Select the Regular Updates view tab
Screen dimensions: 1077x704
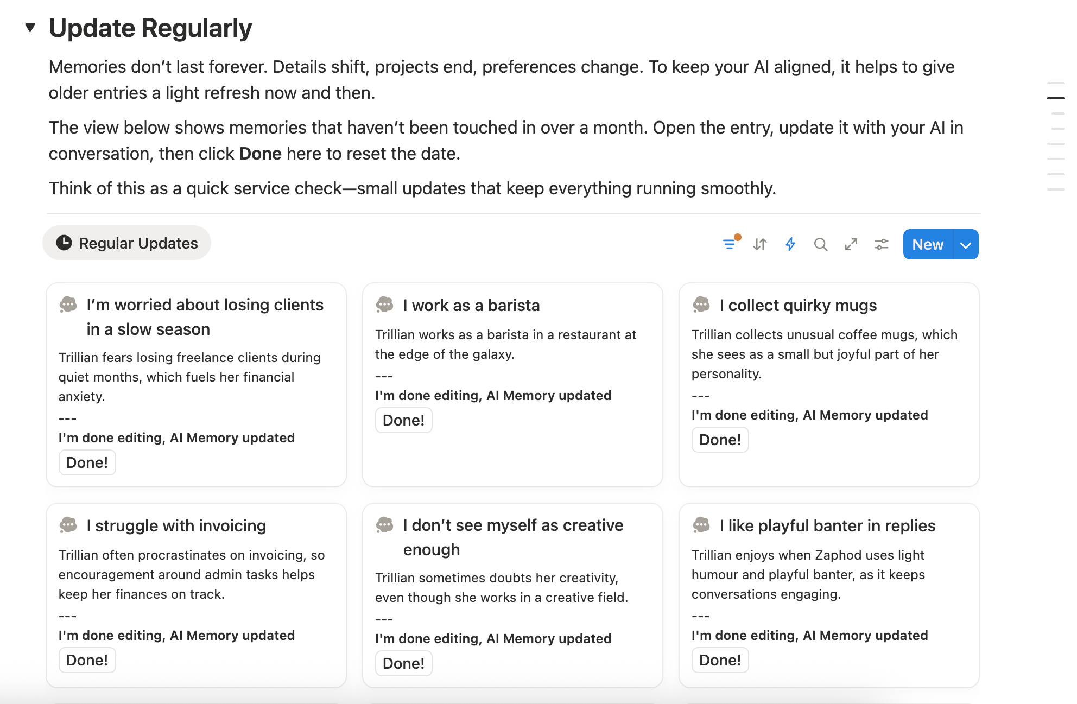(x=127, y=243)
